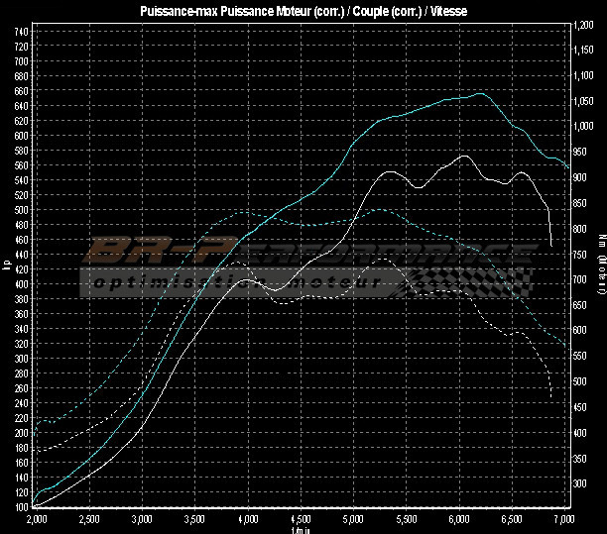Click the 4,500 label on bottom axis

pyautogui.click(x=301, y=518)
